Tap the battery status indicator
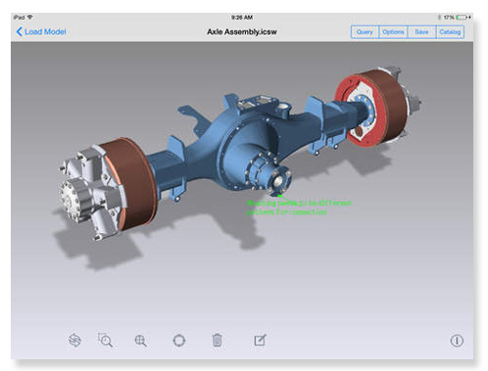This screenshot has height=371, width=488. [x=462, y=18]
